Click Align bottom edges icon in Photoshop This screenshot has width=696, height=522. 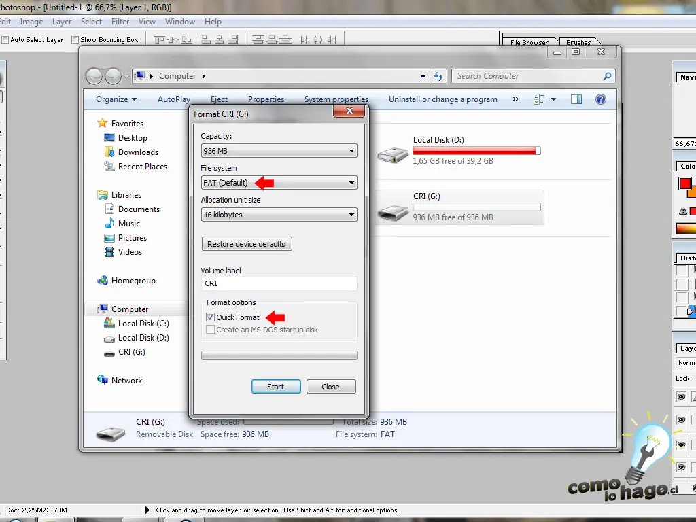pos(187,40)
